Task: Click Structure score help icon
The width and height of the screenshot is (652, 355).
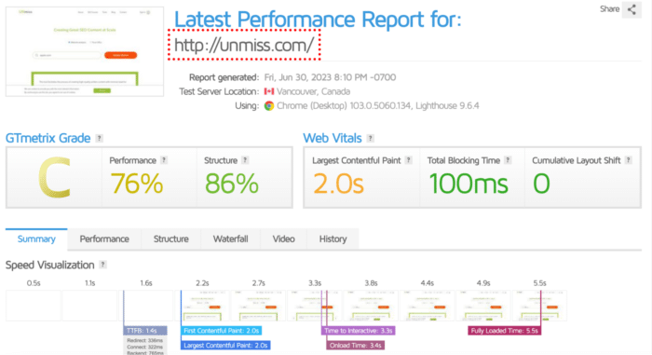Action: [x=245, y=160]
